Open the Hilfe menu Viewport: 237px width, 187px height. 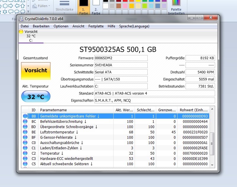pyautogui.click(x=111, y=26)
